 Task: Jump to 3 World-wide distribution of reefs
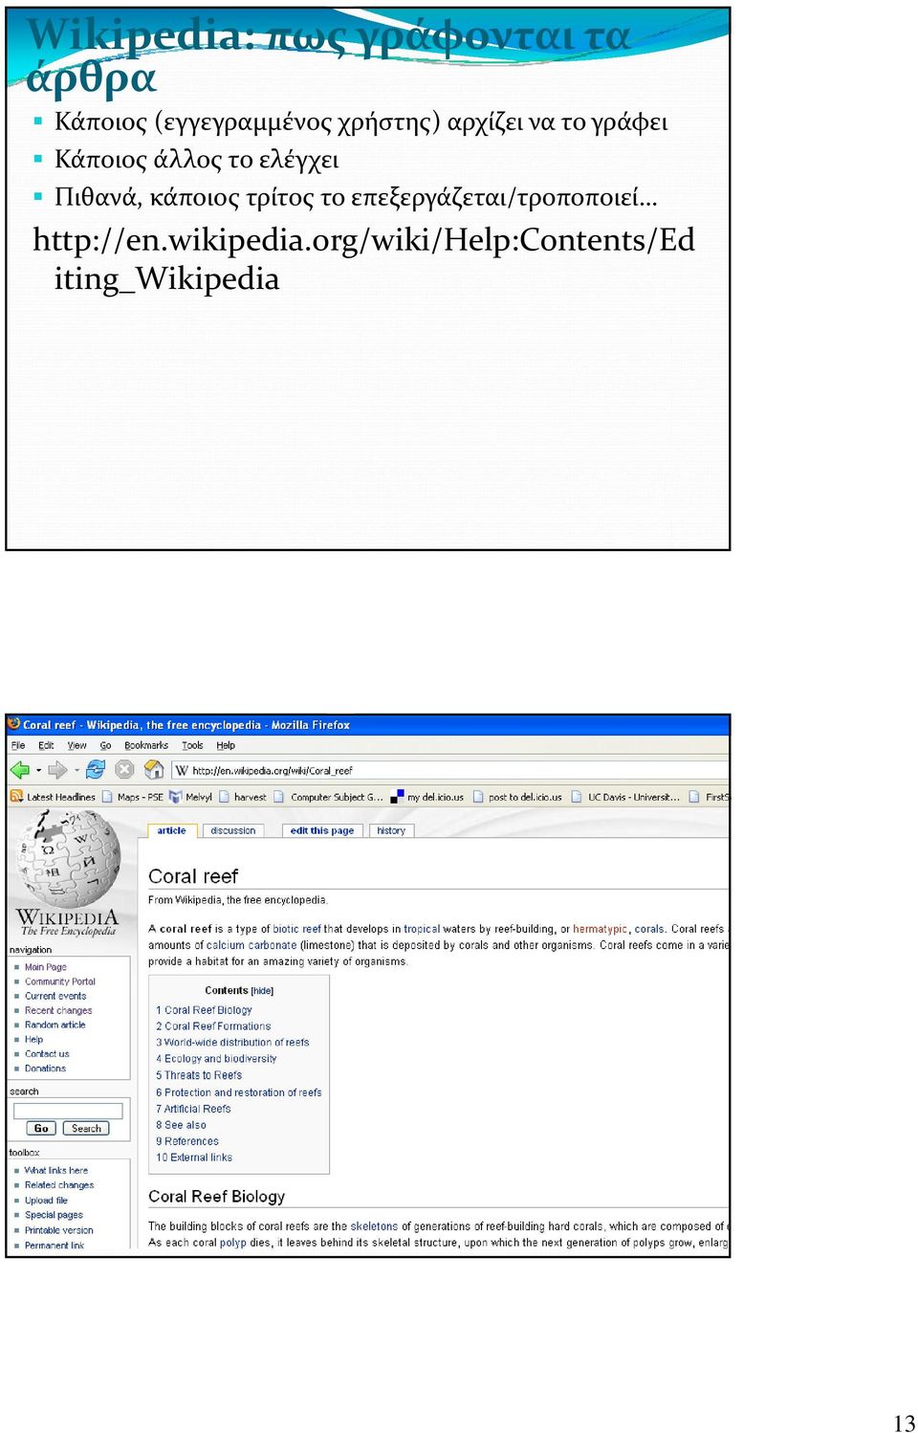(x=233, y=1043)
